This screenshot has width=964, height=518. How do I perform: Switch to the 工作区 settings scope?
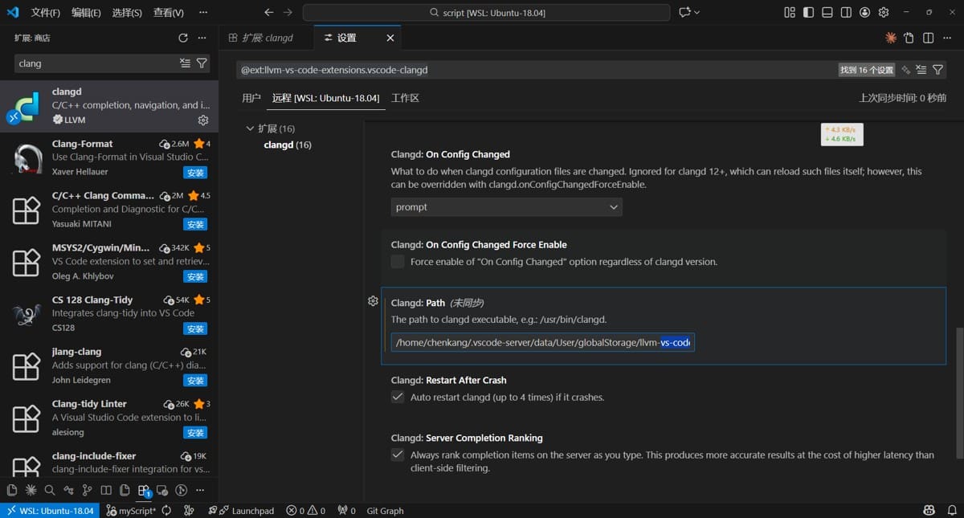(x=405, y=98)
